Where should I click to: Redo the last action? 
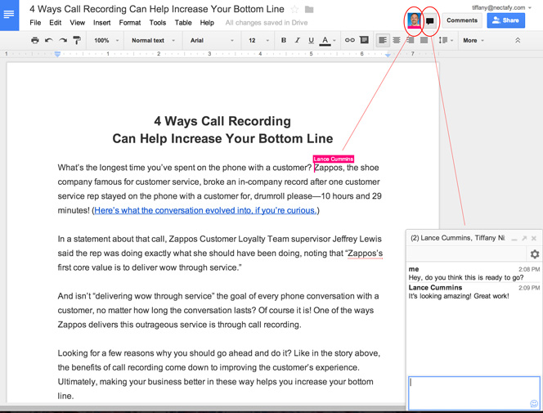63,40
